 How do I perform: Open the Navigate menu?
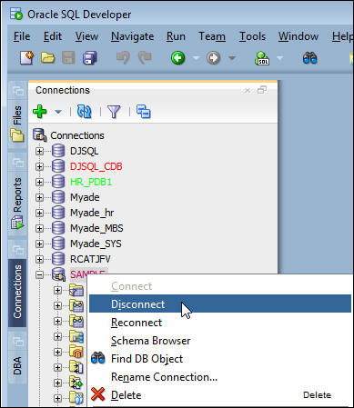pyautogui.click(x=132, y=36)
